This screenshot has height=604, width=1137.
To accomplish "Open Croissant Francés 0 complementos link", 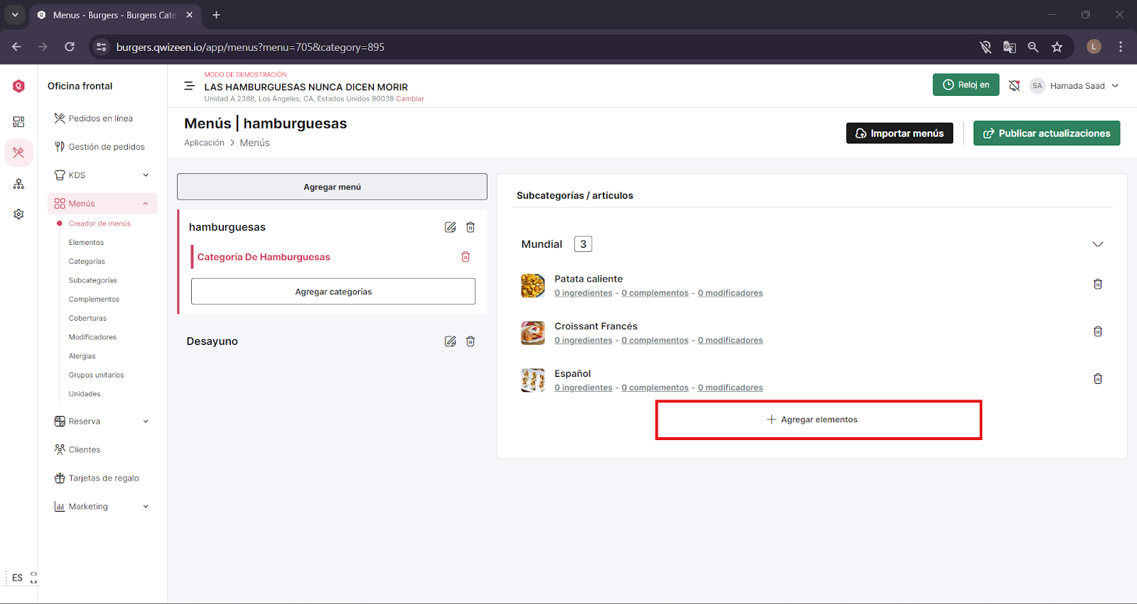I will point(655,341).
